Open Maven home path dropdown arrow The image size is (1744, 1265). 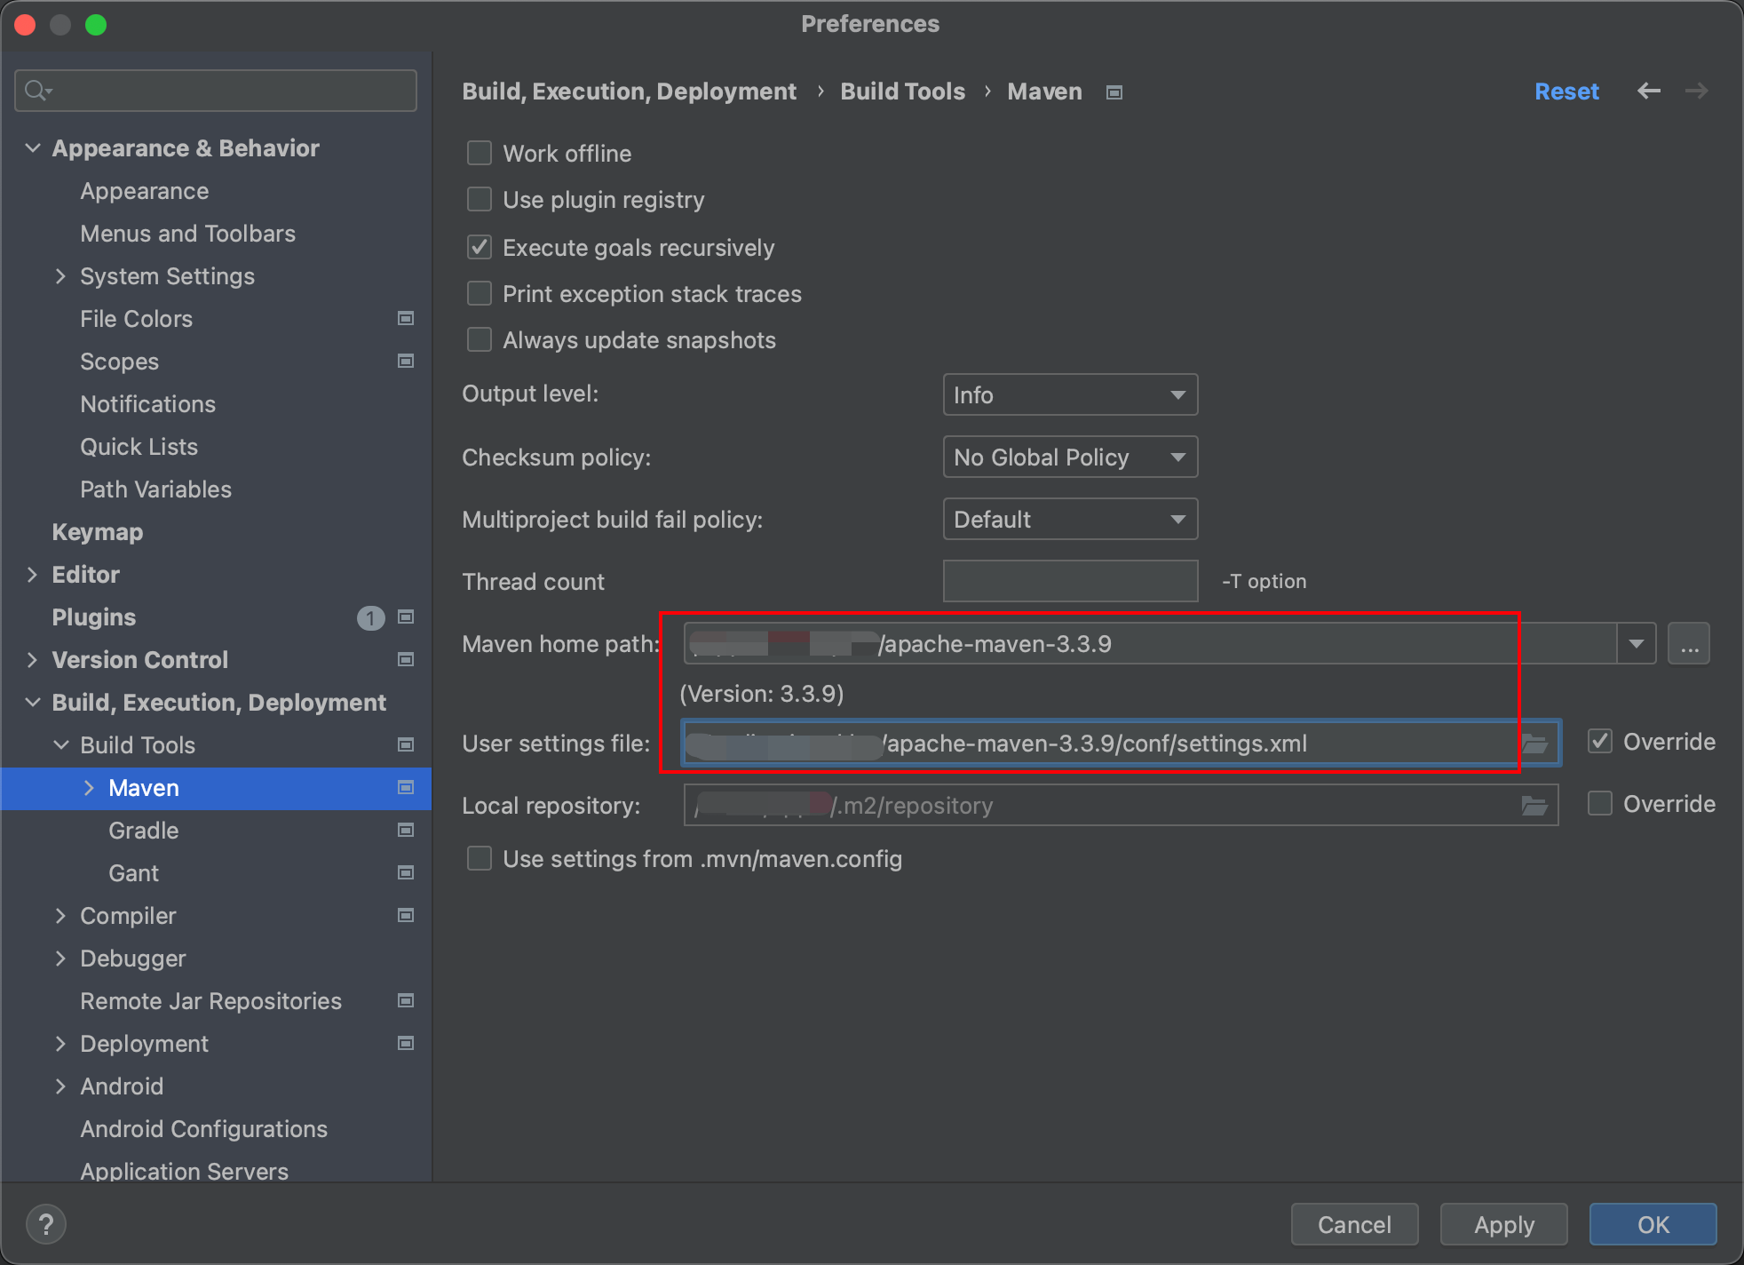click(x=1636, y=644)
